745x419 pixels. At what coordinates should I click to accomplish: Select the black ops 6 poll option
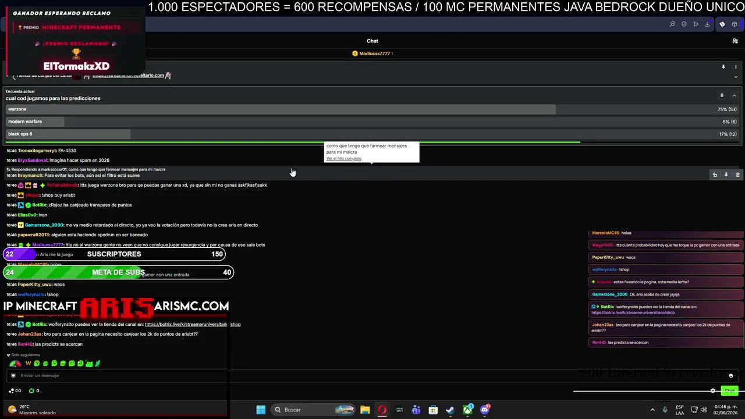(372, 134)
